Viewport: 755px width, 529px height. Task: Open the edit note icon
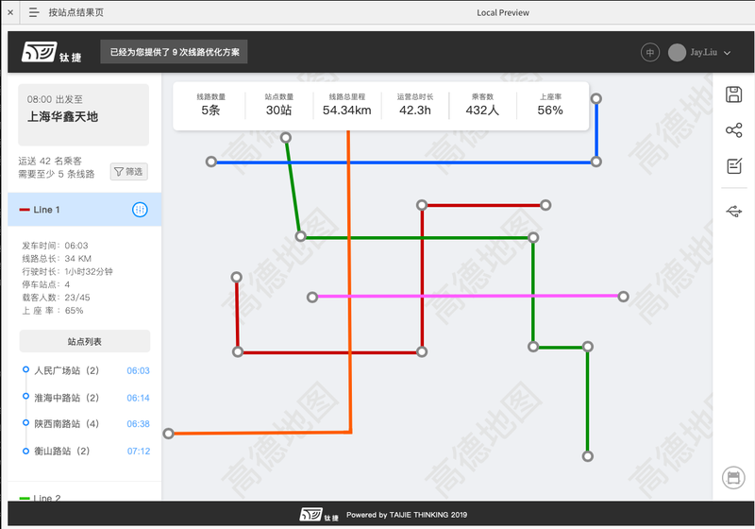[x=734, y=165]
